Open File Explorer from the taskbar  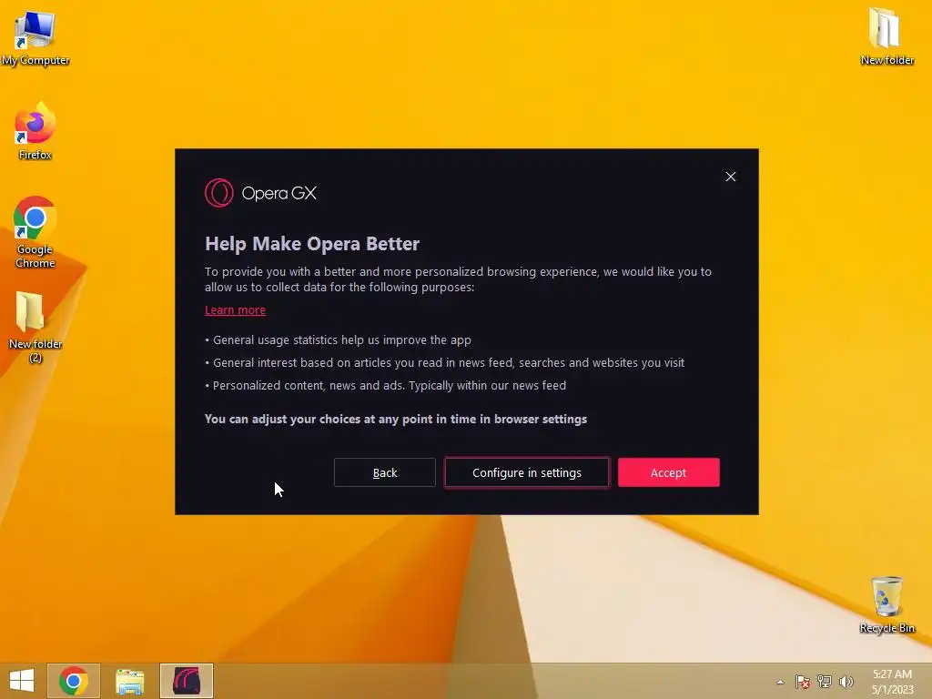click(129, 681)
